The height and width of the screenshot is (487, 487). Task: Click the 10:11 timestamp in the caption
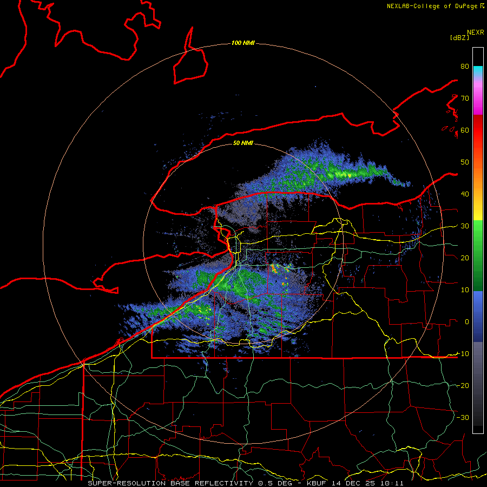pos(391,483)
